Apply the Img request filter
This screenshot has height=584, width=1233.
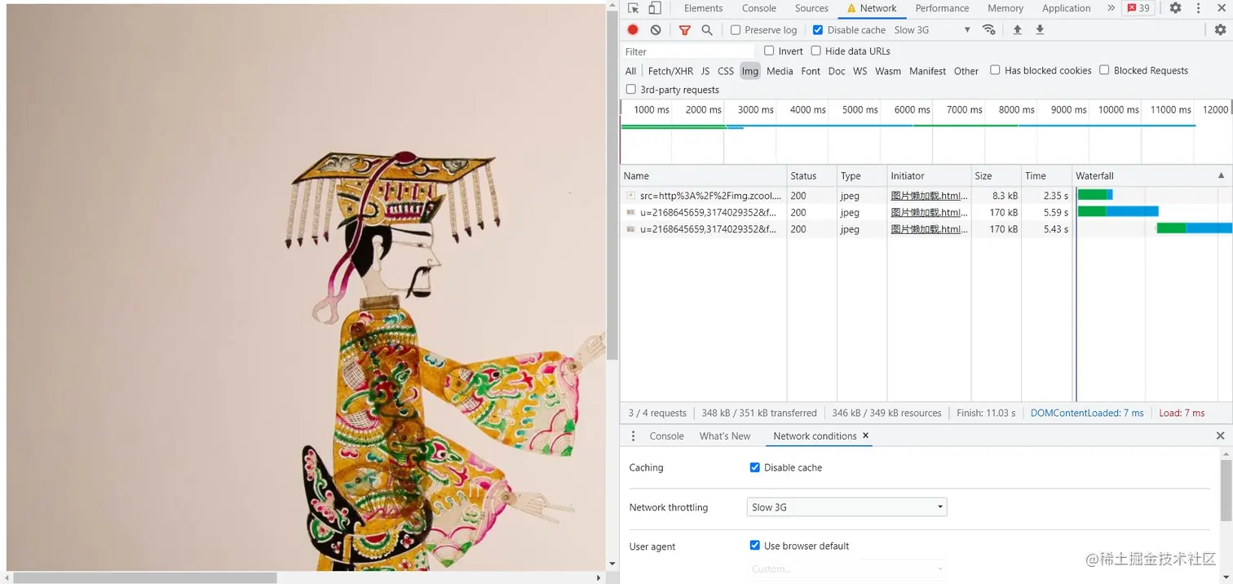[x=749, y=71]
